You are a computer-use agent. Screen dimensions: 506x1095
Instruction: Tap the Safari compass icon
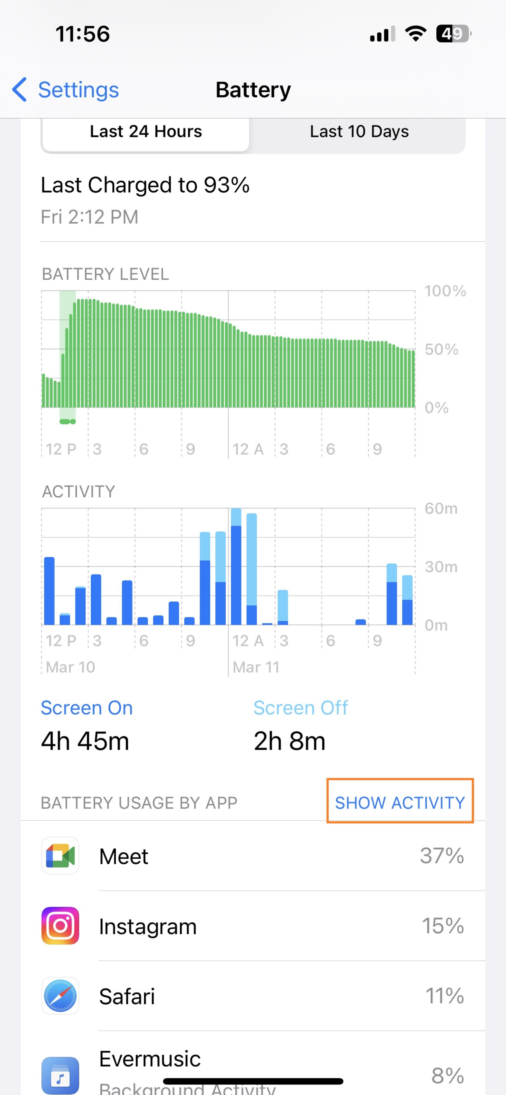(60, 996)
